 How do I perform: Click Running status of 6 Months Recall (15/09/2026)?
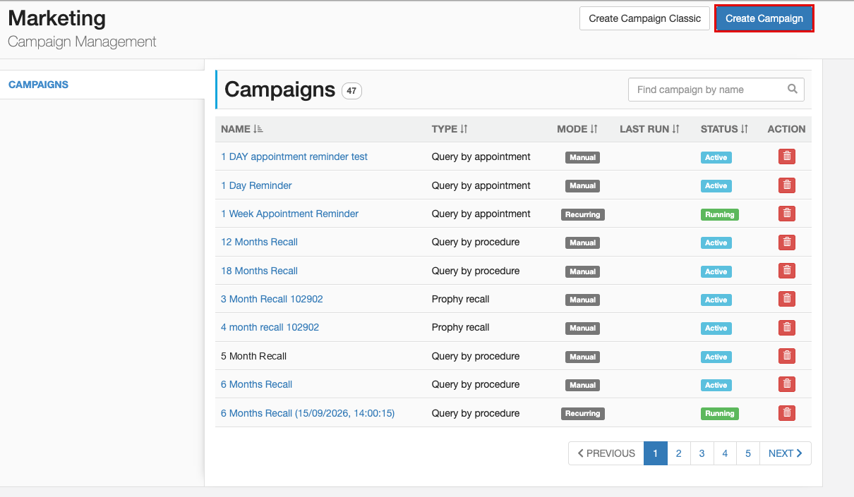point(719,414)
